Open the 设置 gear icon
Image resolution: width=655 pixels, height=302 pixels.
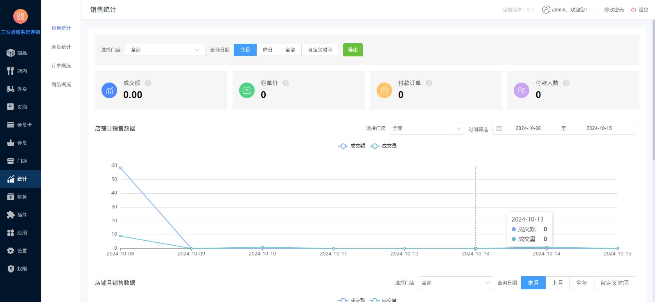[11, 251]
